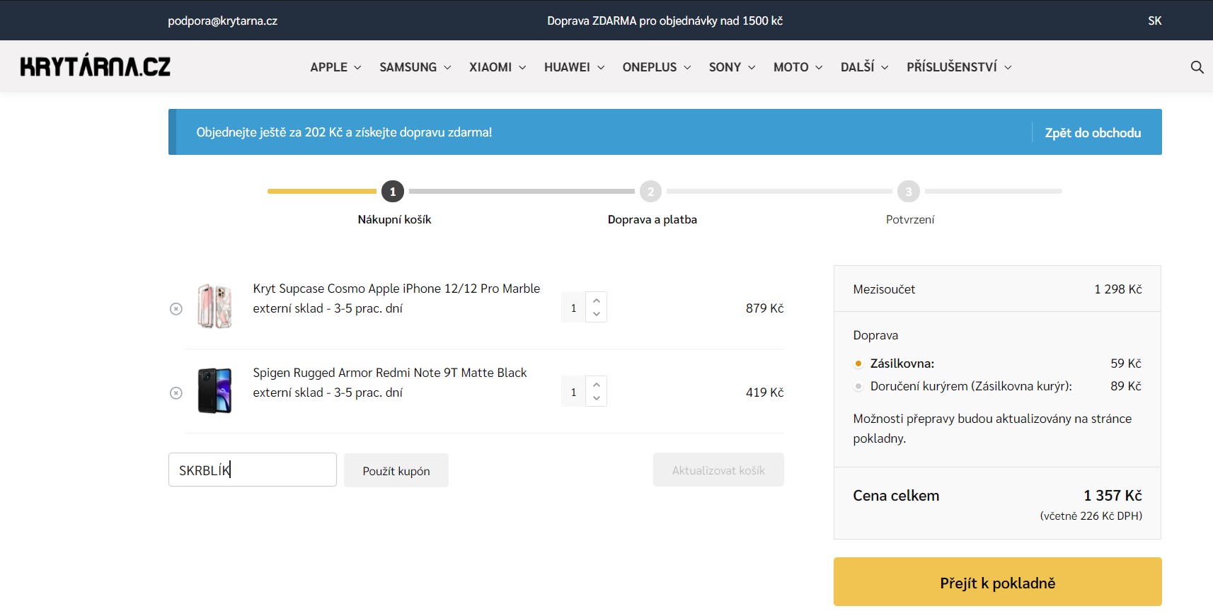
Task: Select Doručení kurýrem shipping option
Action: tap(858, 386)
